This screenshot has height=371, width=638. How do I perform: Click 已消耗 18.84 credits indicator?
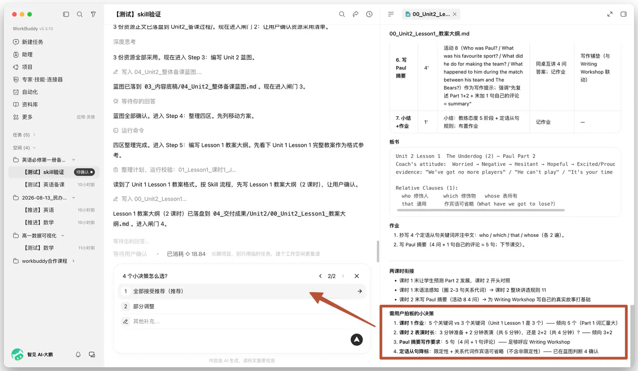pyautogui.click(x=186, y=254)
